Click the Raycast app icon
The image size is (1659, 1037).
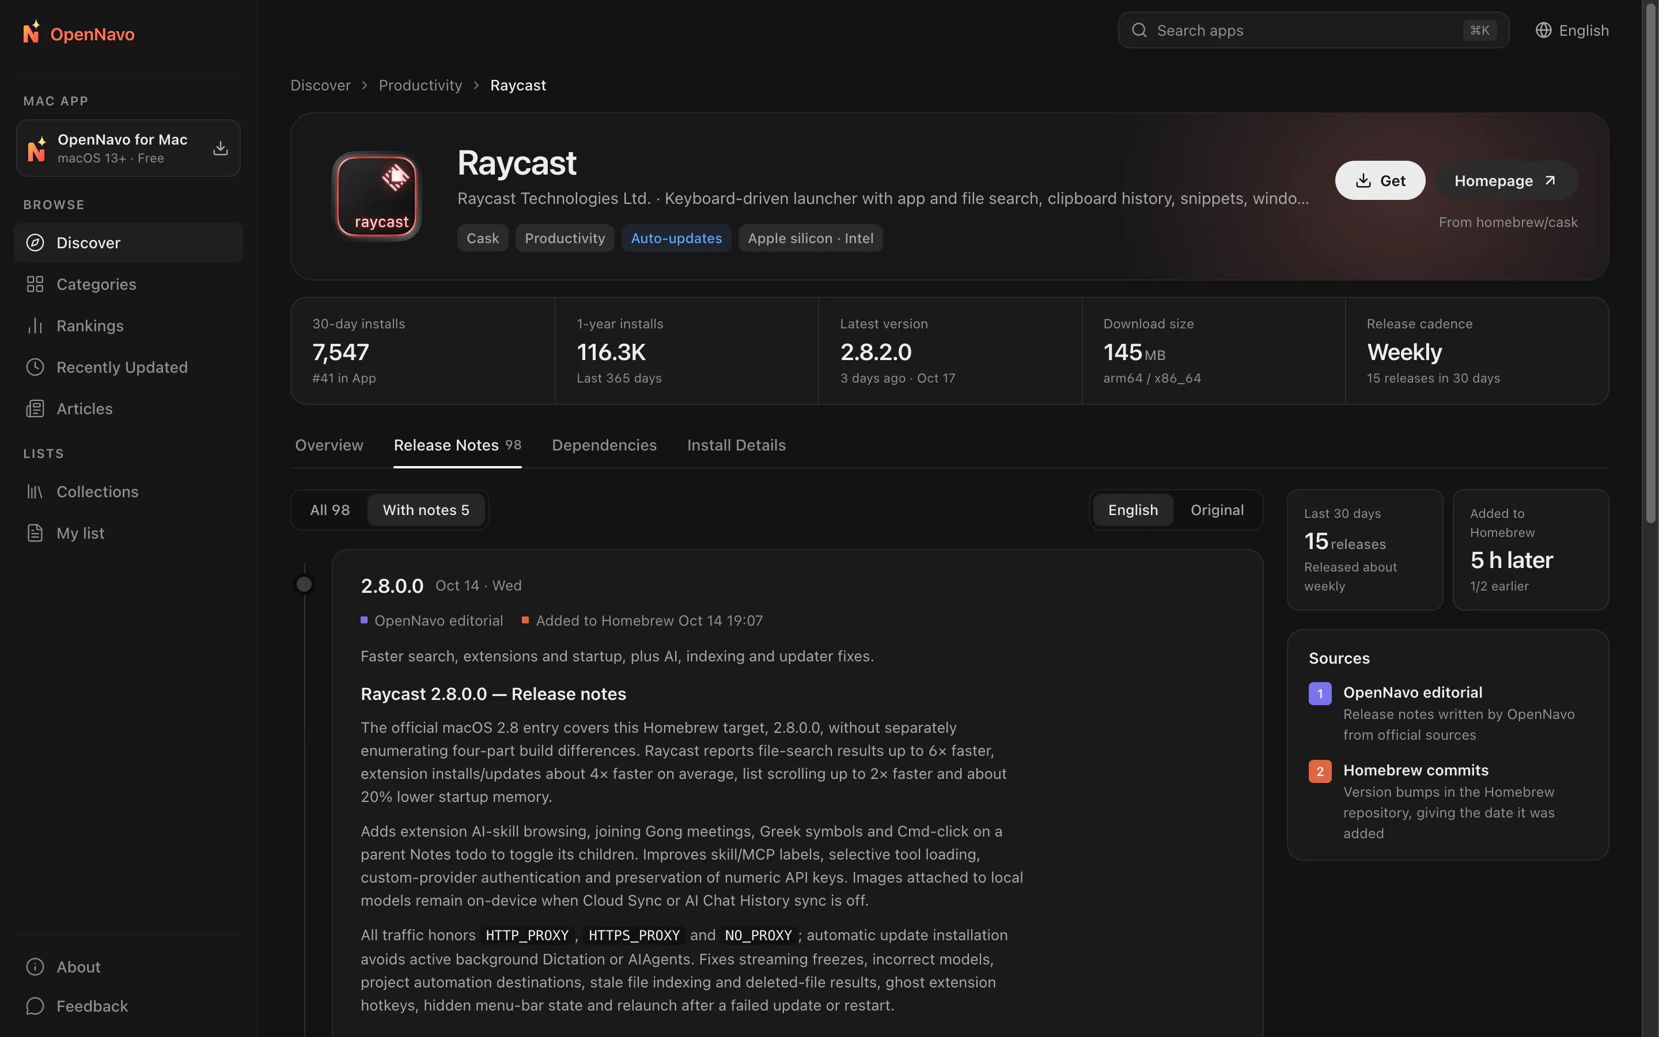point(376,196)
